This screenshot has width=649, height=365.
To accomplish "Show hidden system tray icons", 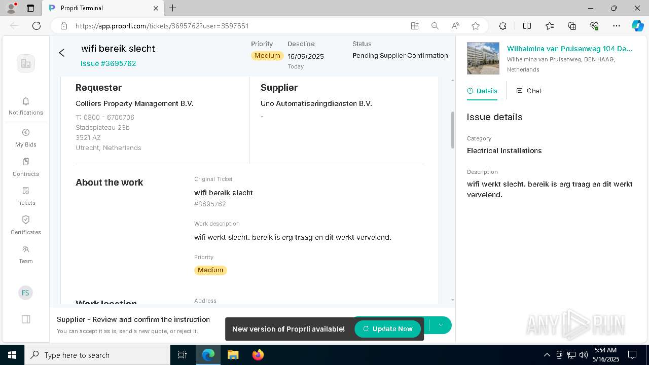I will (547, 355).
